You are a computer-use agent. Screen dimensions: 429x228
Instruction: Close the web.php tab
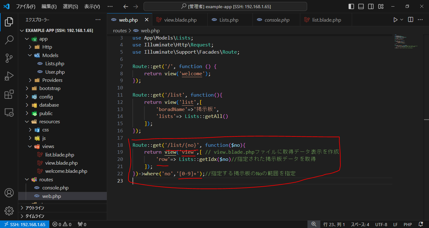146,20
